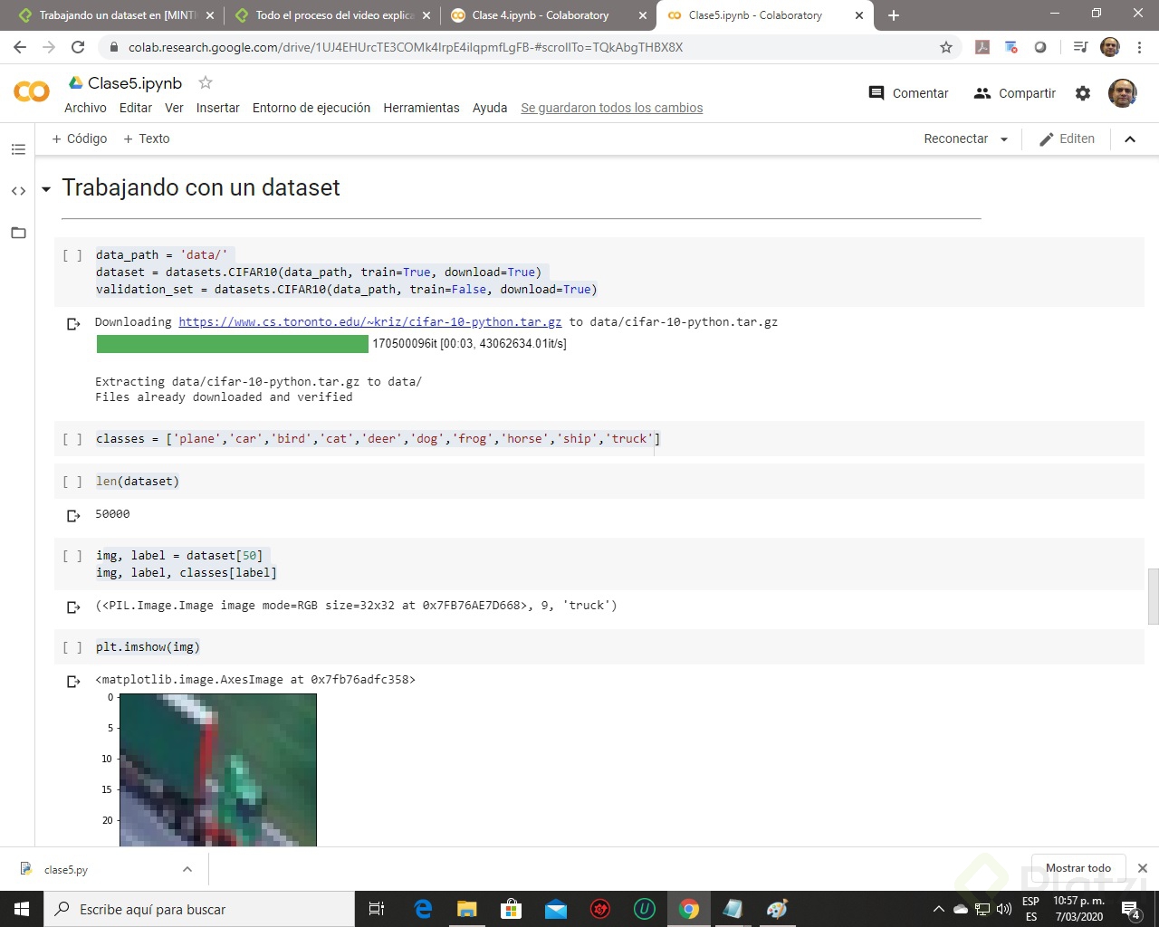The height and width of the screenshot is (927, 1159).
Task: Collapse the 'Trabajando con un dataset' section
Action: 46,189
